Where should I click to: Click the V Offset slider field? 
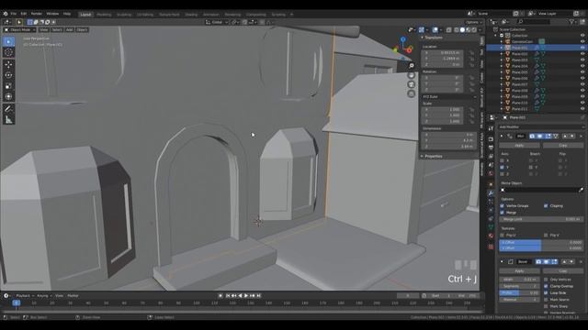click(541, 247)
